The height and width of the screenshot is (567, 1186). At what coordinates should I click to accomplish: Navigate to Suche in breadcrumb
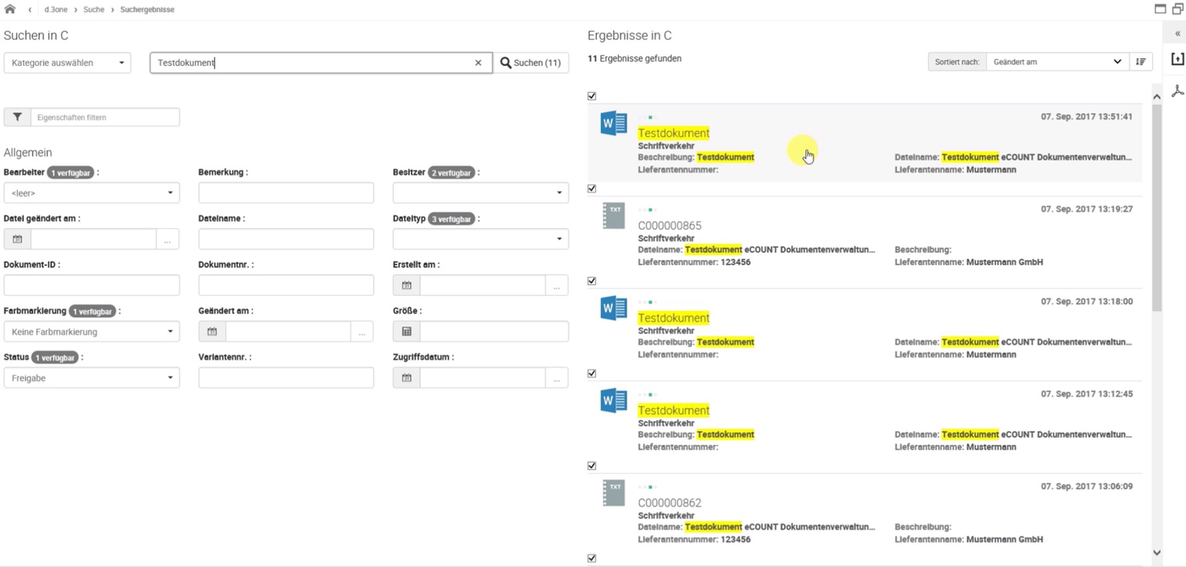pos(94,9)
